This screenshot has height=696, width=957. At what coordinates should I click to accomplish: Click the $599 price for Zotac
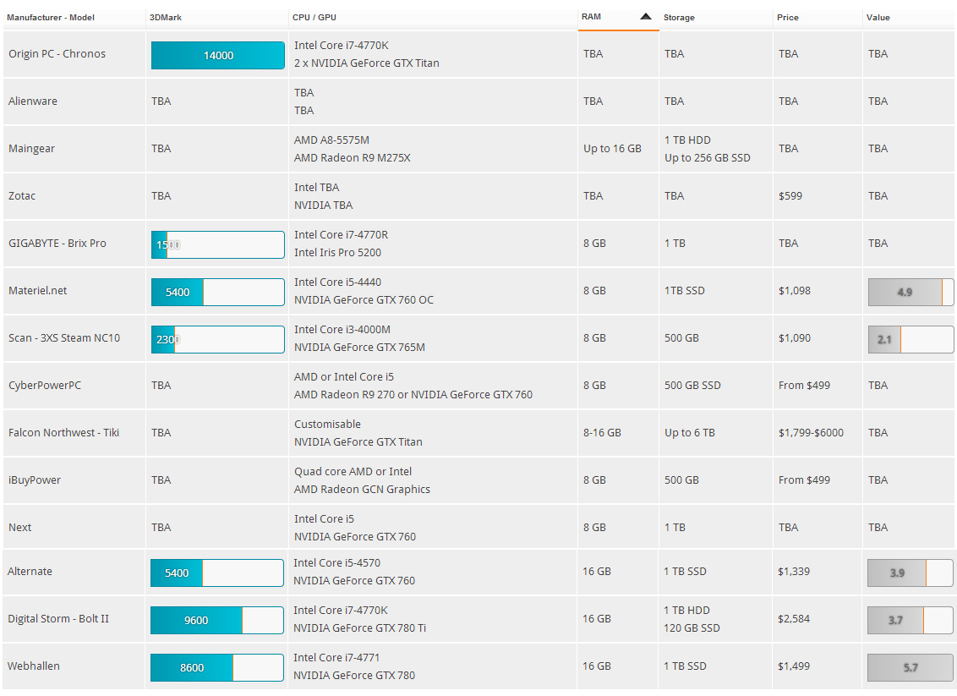[790, 196]
